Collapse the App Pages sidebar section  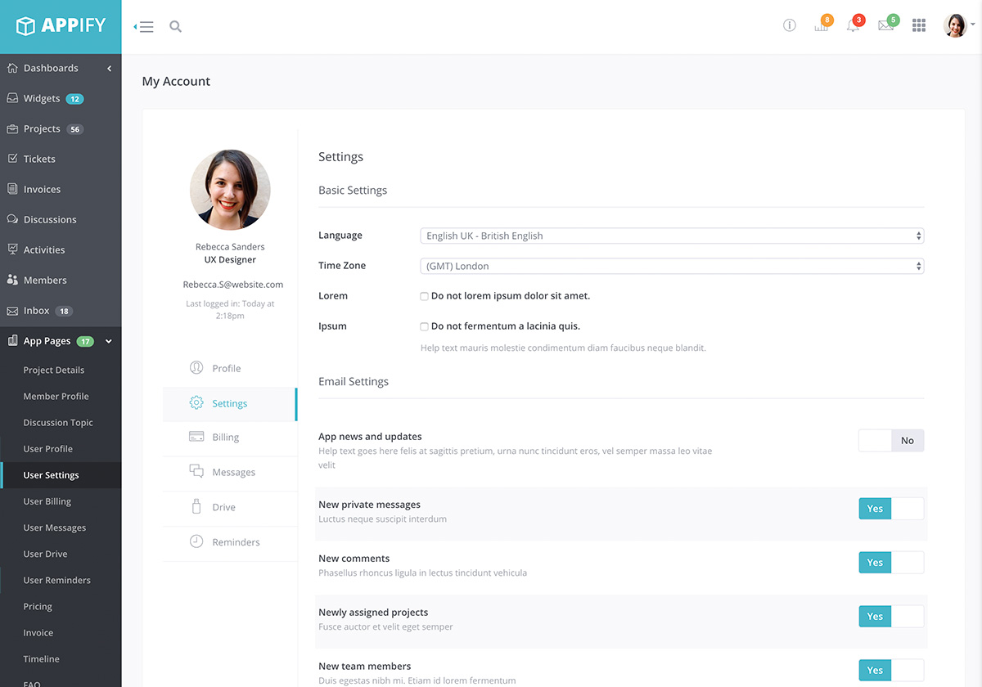coord(109,341)
